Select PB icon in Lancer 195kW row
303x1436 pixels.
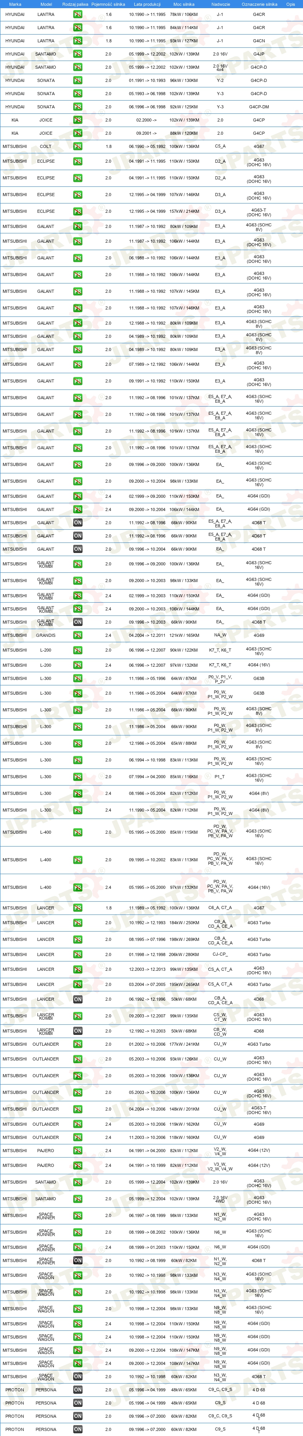click(78, 984)
